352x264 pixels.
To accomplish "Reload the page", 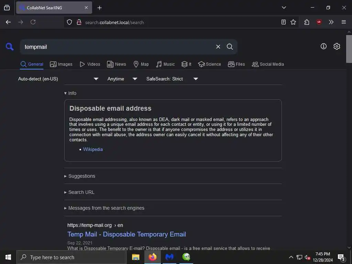I will click(x=33, y=22).
